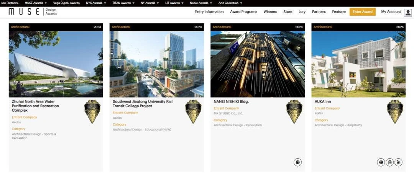Viewport: 414px width, 175px height.
Task: Click the FGMF entrant company name
Action: 319,113
